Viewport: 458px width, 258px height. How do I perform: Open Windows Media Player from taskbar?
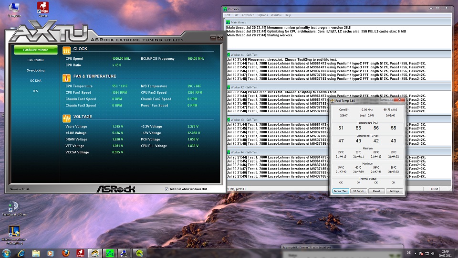[50, 253]
